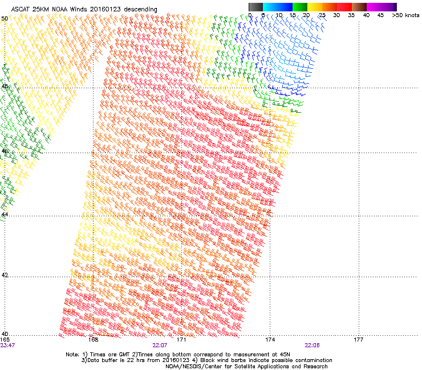
Task: Click the purple time stamp '22:06'
Action: click(x=312, y=346)
